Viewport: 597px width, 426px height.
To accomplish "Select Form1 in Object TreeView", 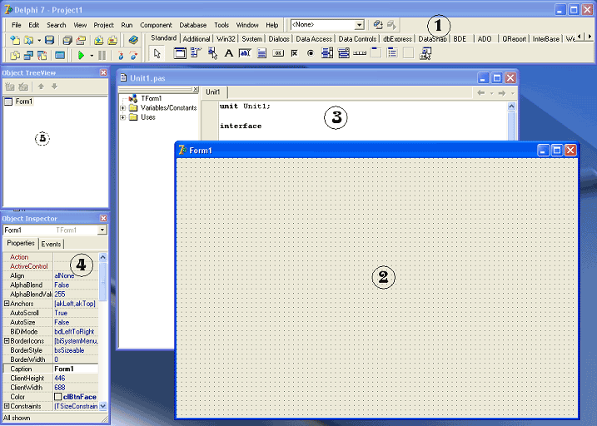I will pyautogui.click(x=23, y=102).
